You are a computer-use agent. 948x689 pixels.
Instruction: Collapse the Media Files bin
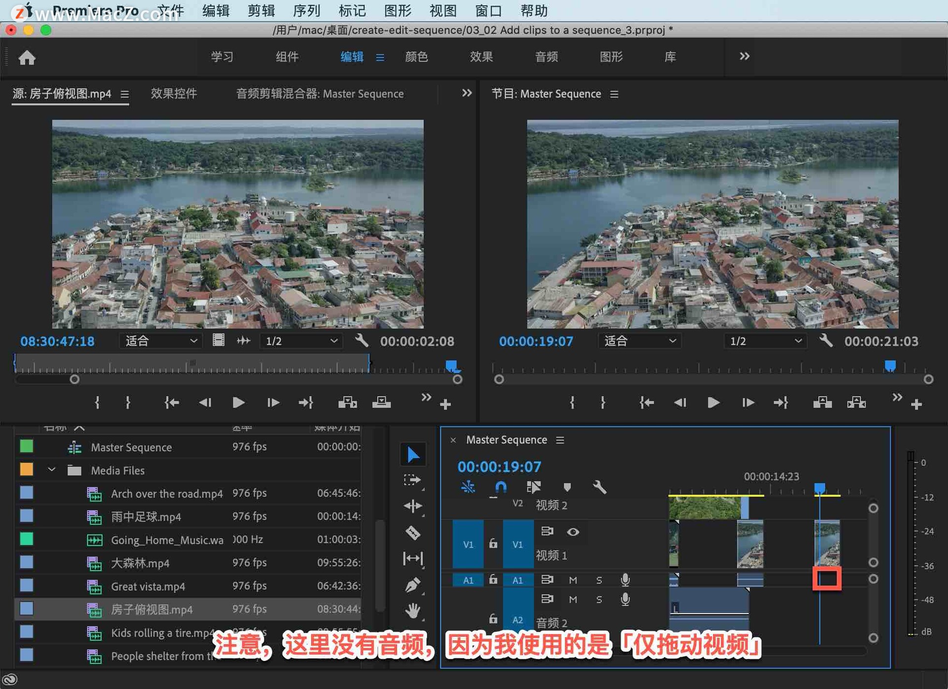[x=51, y=470]
